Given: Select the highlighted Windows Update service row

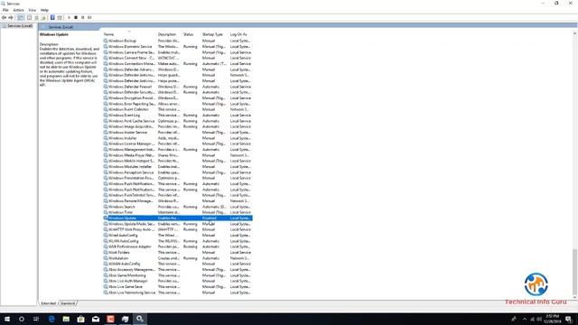Looking at the screenshot, I should (x=178, y=218).
